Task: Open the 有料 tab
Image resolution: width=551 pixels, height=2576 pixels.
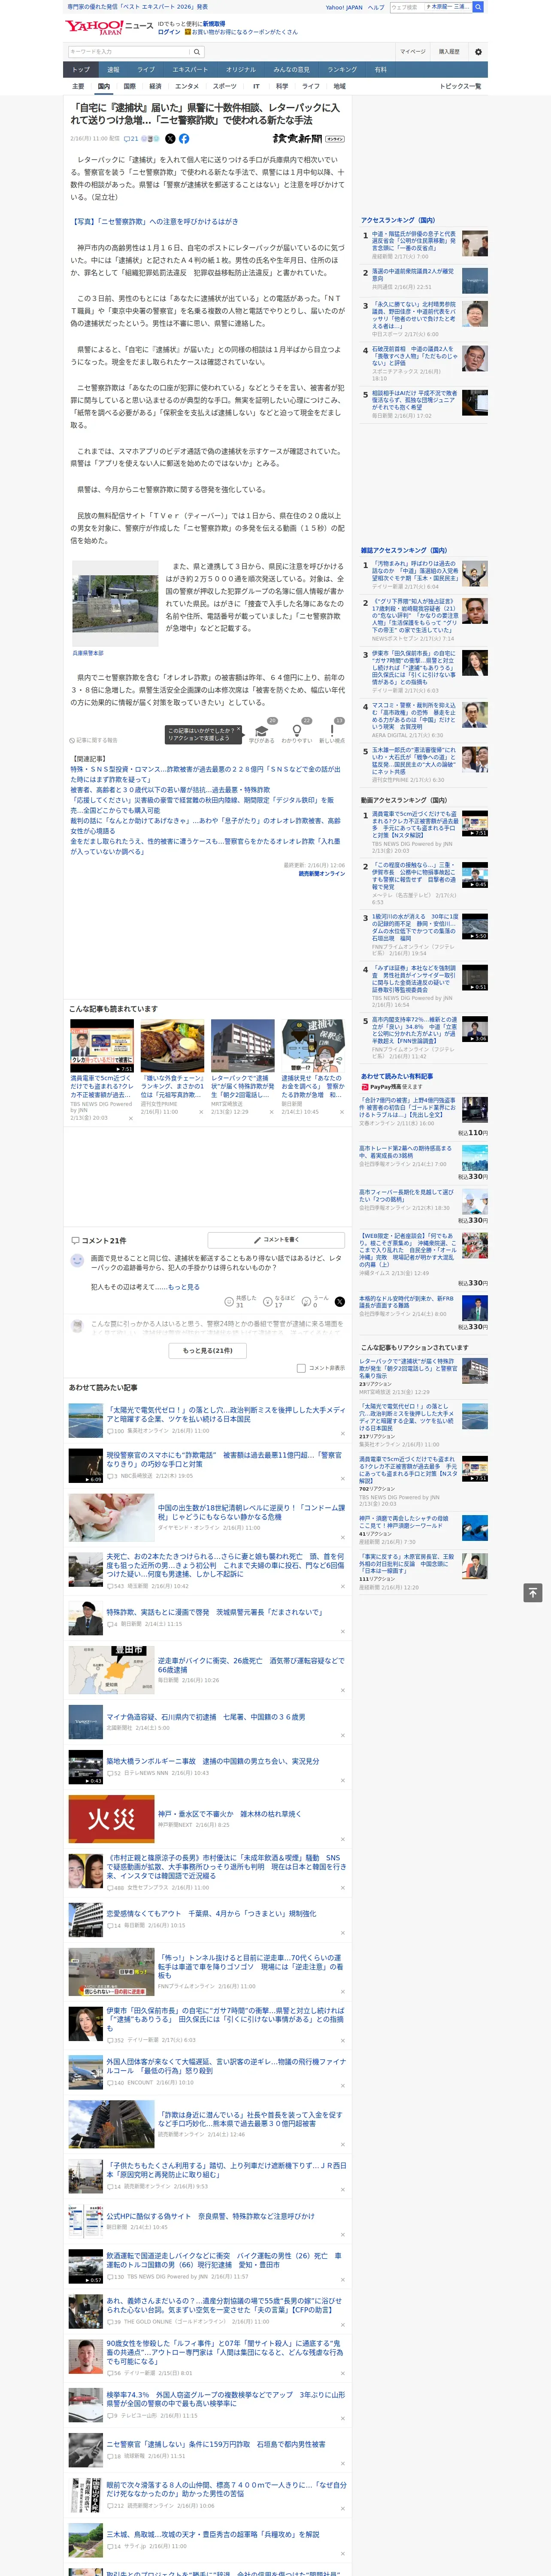Action: coord(380,70)
